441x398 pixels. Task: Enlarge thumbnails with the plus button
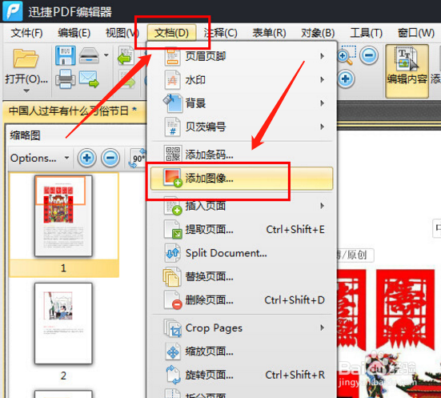click(x=87, y=158)
